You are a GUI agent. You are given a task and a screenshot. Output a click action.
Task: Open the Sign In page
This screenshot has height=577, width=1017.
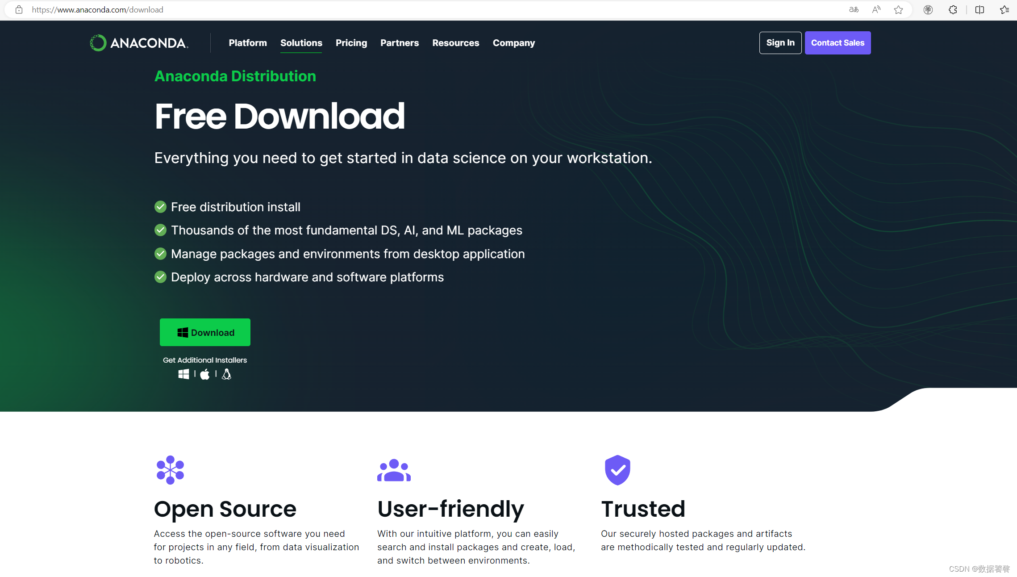point(780,42)
